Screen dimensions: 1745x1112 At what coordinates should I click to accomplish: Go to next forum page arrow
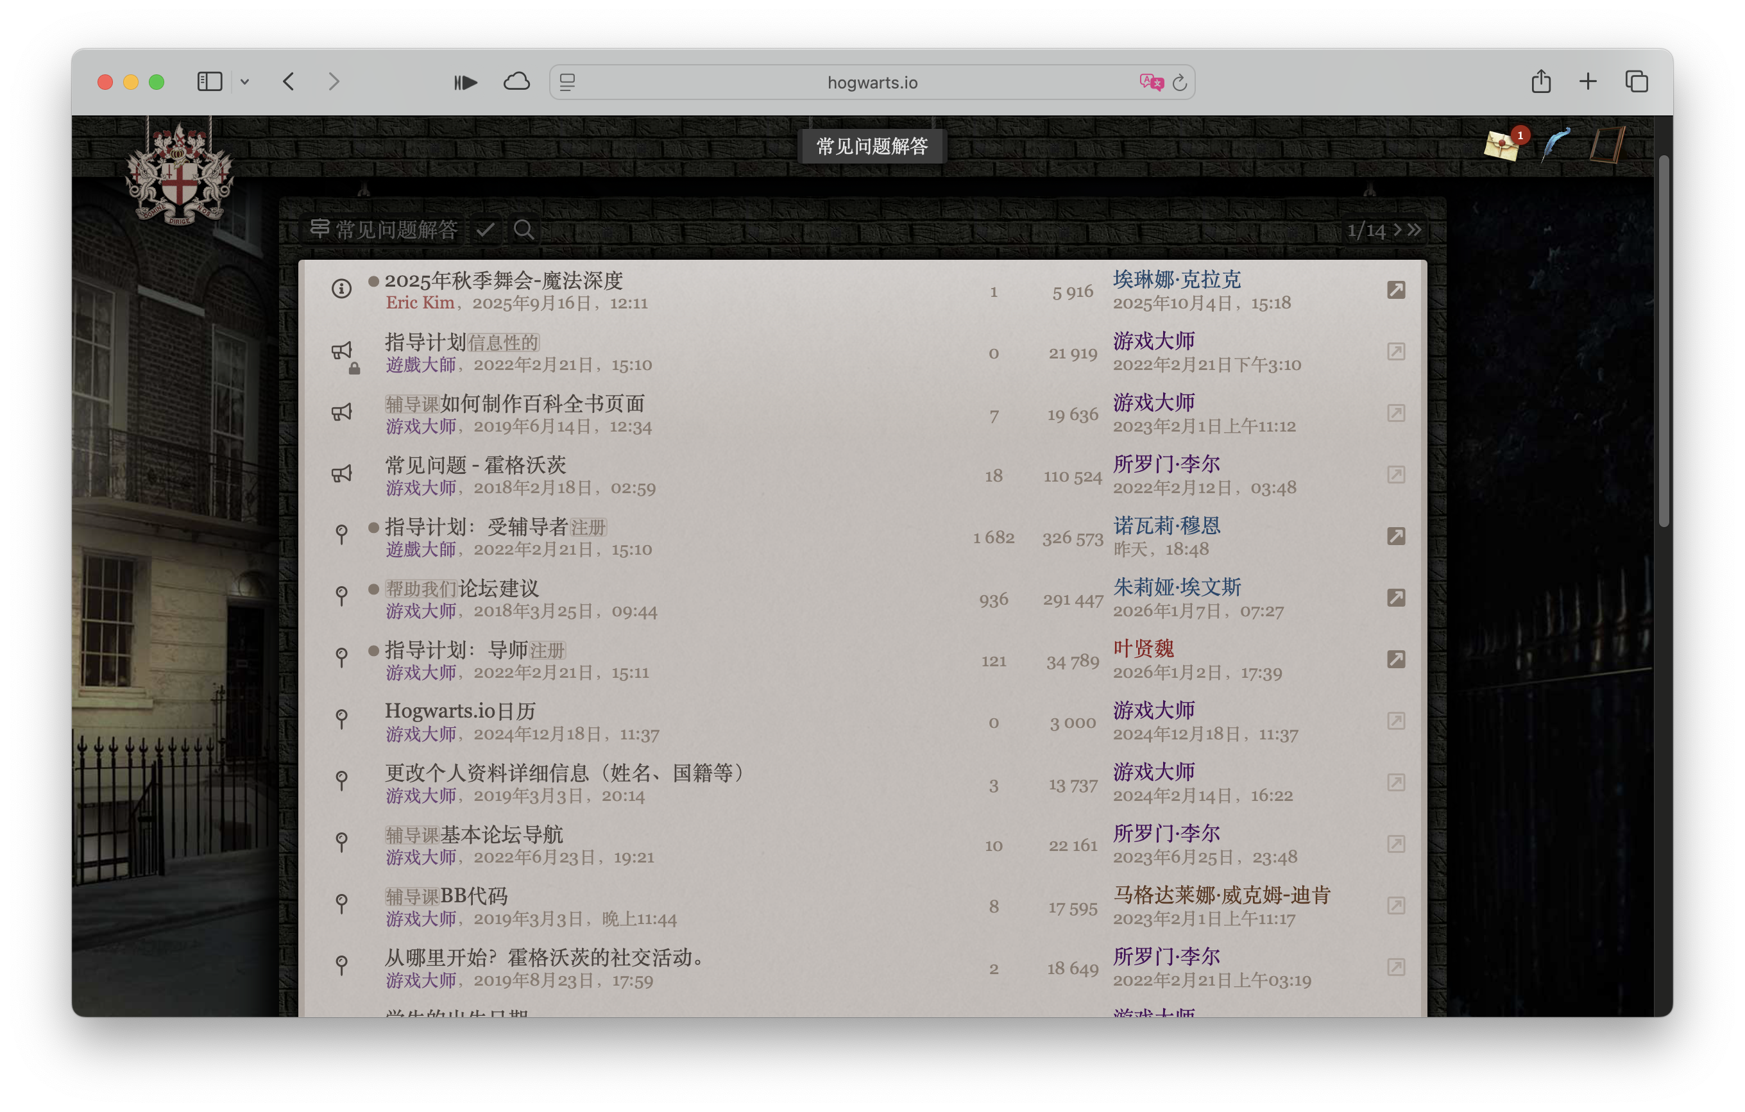[1397, 230]
